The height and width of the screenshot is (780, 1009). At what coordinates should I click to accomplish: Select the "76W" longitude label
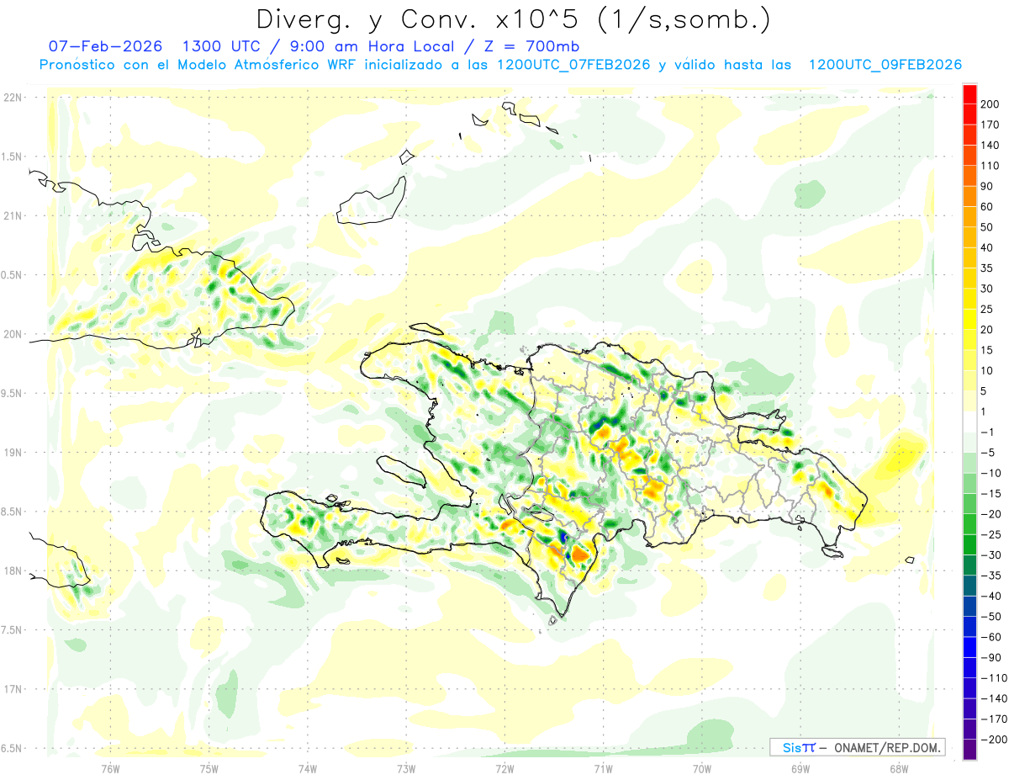(110, 767)
